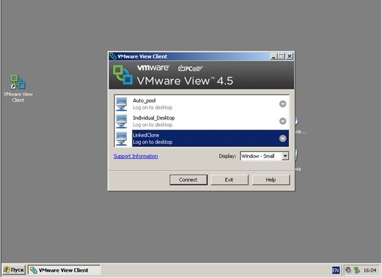Image resolution: width=382 pixels, height=278 pixels.
Task: Open the Display dropdown Window - Small
Action: point(264,156)
